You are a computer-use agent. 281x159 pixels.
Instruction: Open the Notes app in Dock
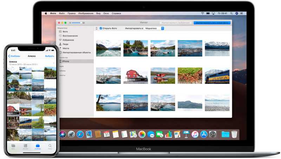(116, 134)
